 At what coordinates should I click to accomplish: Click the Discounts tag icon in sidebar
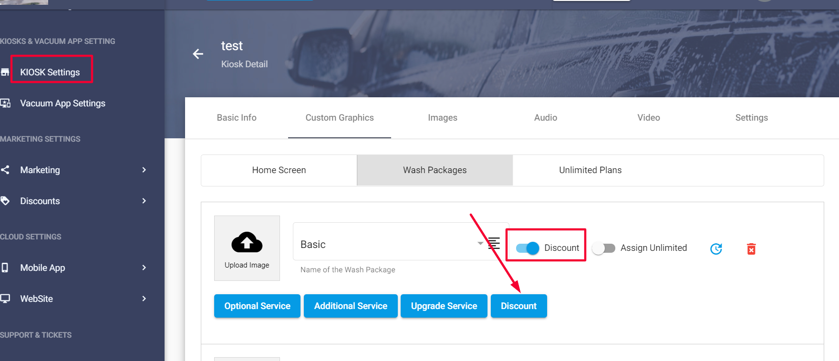5,201
